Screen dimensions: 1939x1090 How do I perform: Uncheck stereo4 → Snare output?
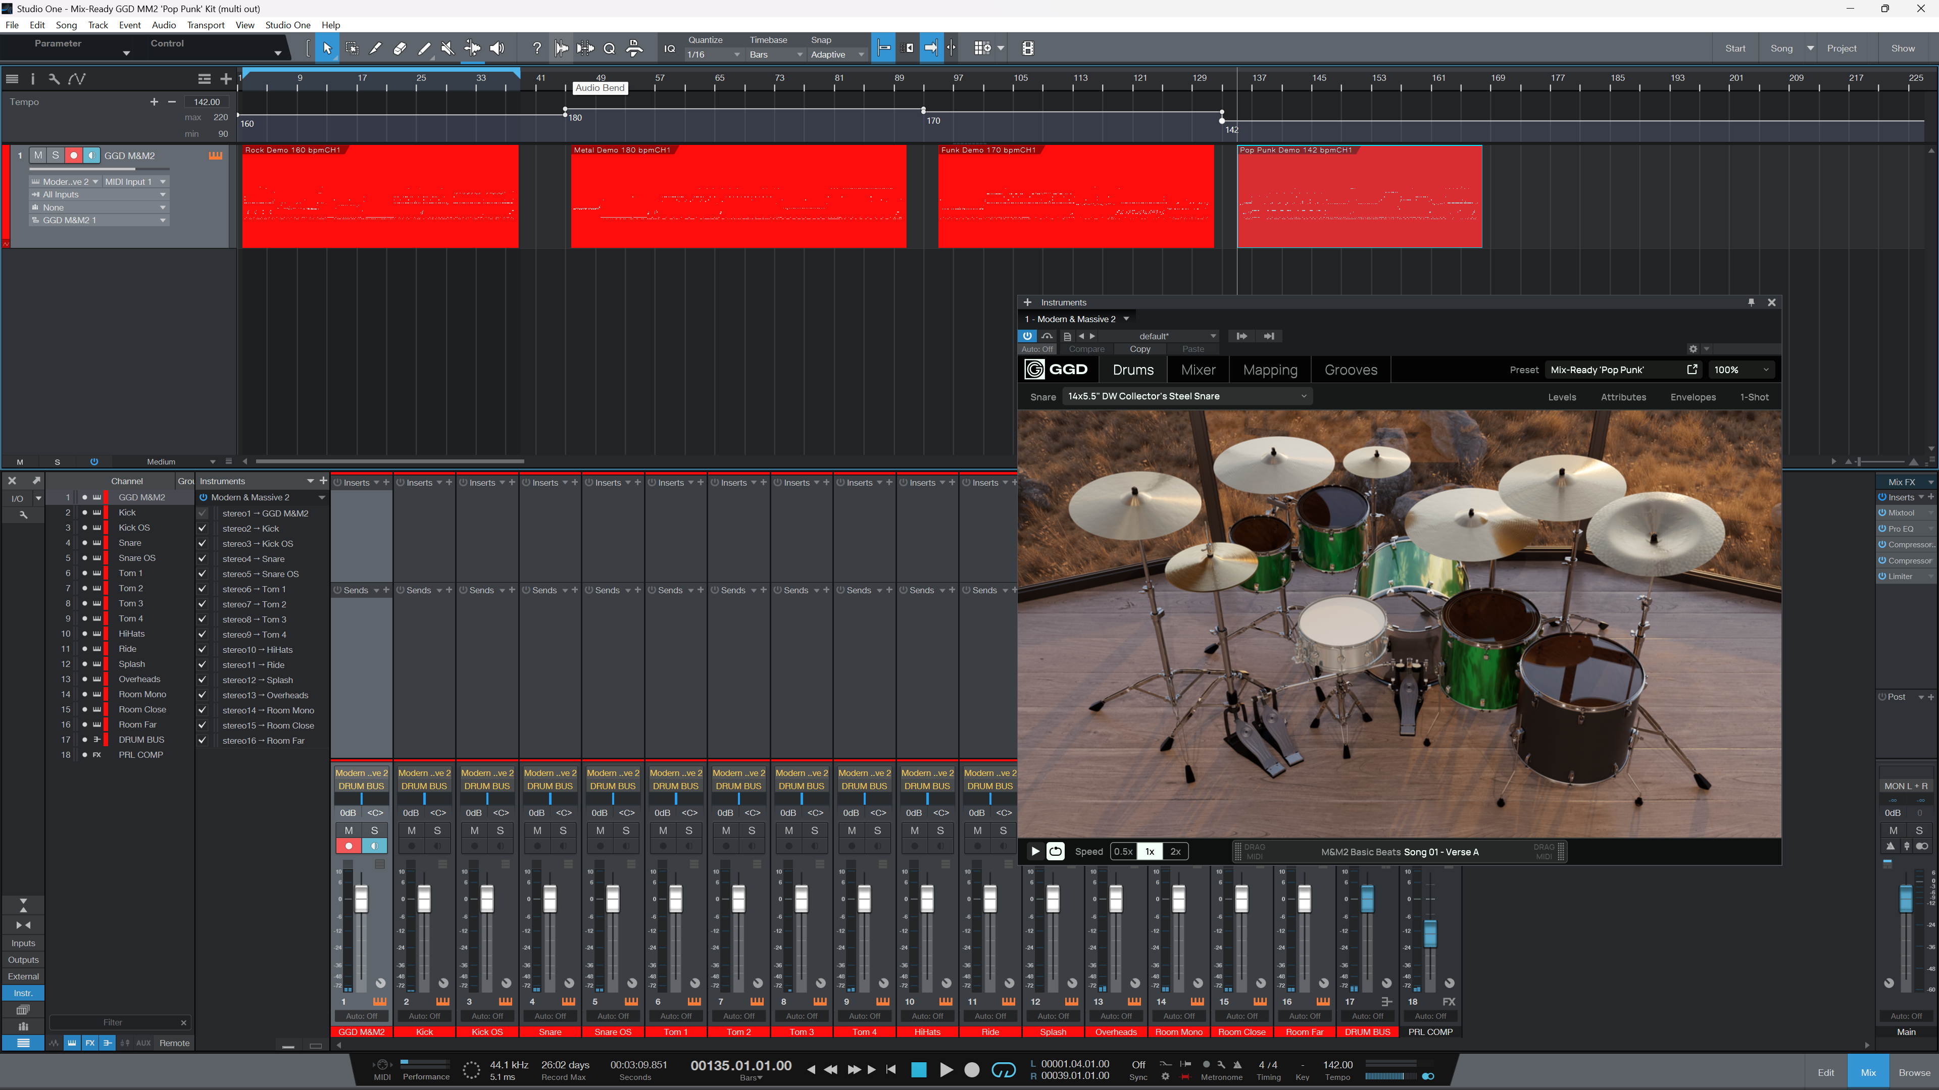(202, 559)
